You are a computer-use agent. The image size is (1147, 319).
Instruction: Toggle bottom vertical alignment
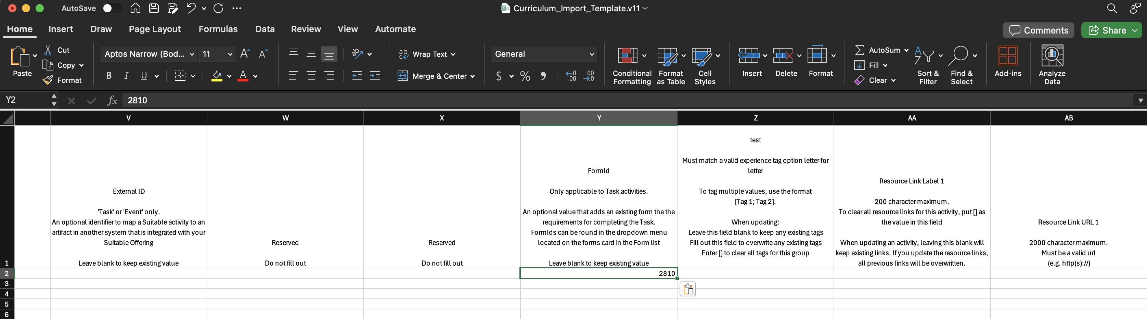pos(329,54)
